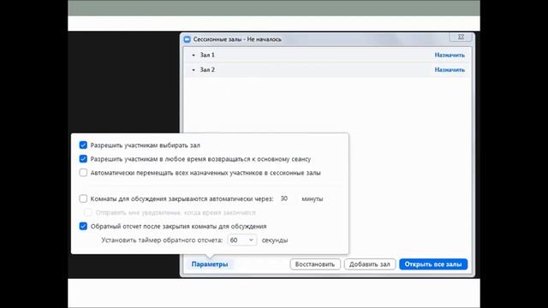
Task: Click the 'секунды' label text
Action: click(275, 240)
